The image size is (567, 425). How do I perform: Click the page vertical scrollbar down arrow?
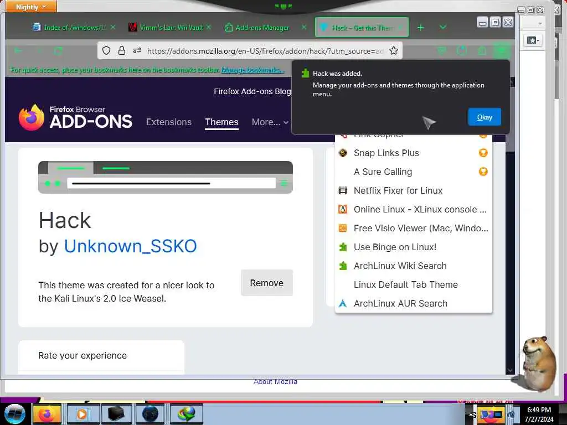point(510,370)
